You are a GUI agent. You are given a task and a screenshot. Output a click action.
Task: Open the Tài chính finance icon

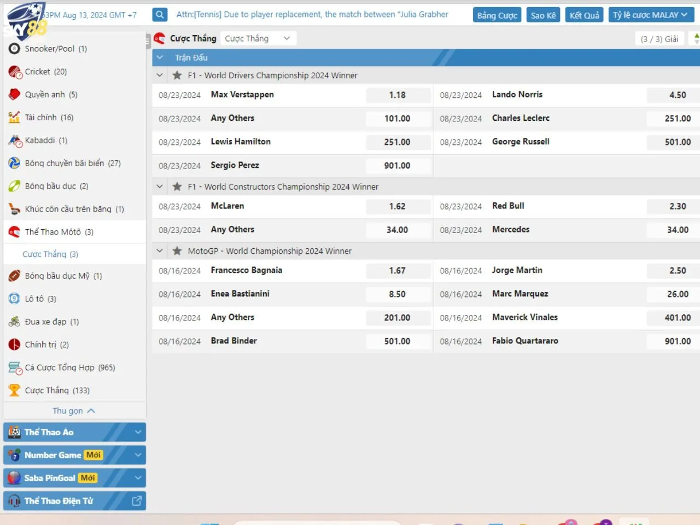tap(14, 118)
